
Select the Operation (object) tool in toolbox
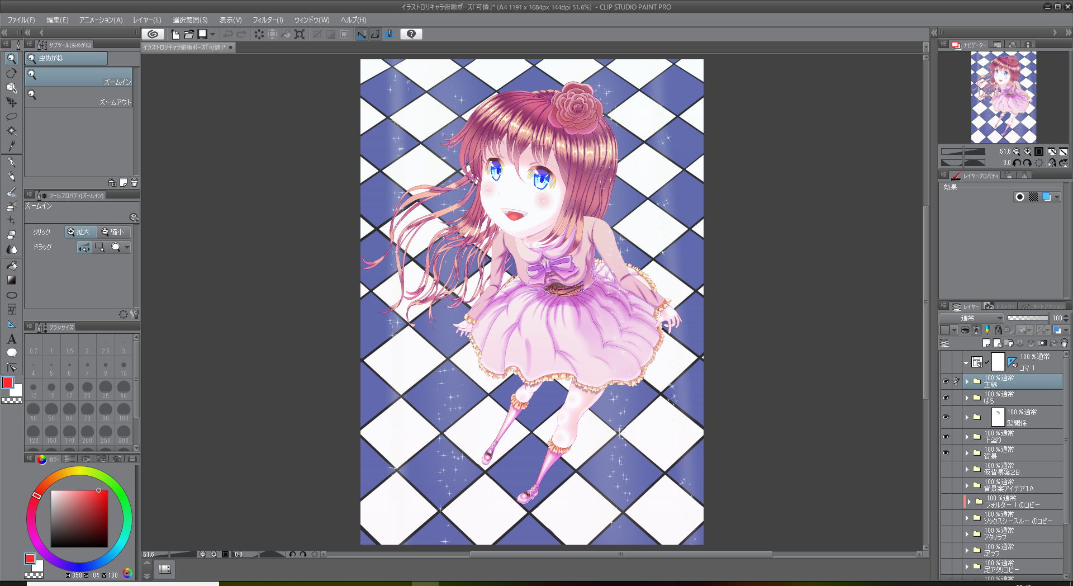[11, 88]
